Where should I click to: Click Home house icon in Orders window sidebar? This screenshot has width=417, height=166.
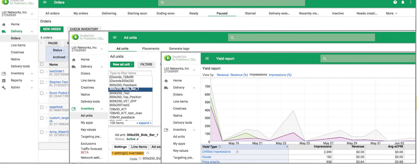tap(4, 24)
